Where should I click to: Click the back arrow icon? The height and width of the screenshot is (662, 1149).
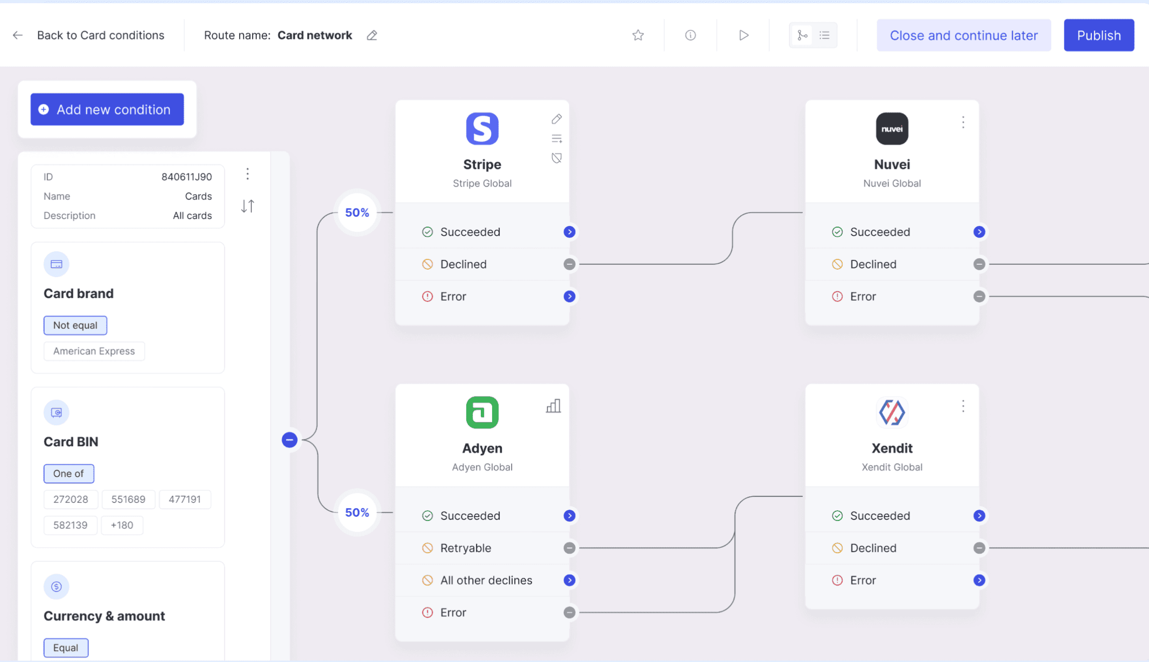coord(18,36)
